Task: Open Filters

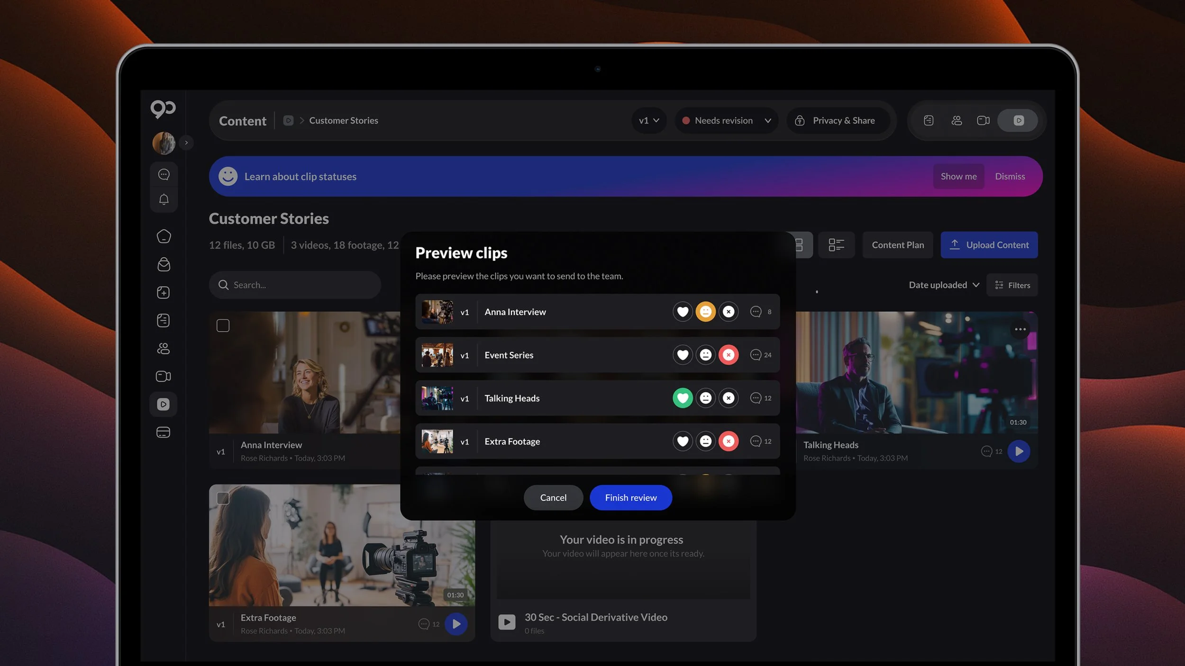Action: pyautogui.click(x=1012, y=285)
